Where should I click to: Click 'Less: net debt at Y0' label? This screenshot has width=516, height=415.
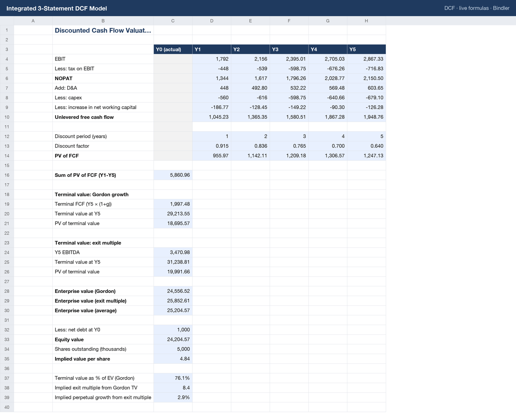pos(103,330)
